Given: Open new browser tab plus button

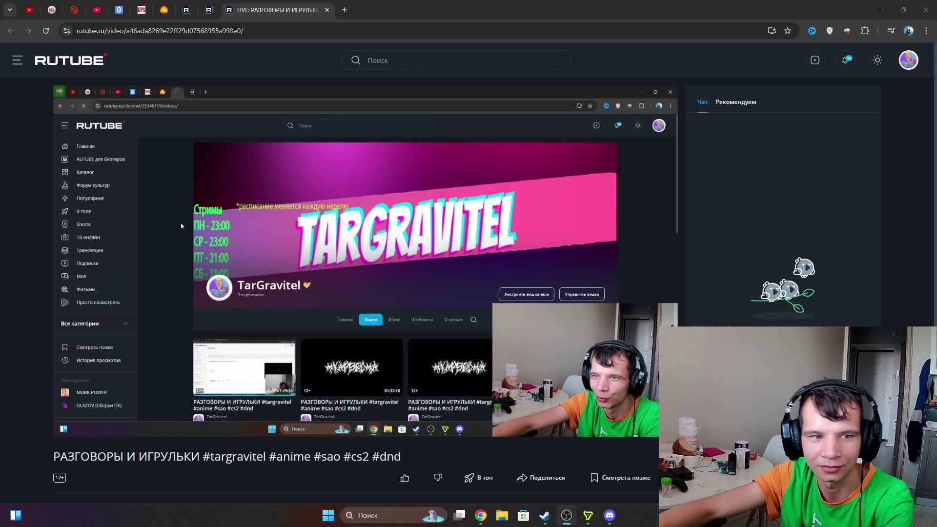Looking at the screenshot, I should click(345, 10).
